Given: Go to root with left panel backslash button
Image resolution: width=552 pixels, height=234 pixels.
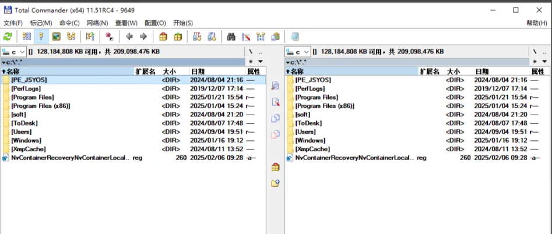Looking at the screenshot, I should point(250,52).
